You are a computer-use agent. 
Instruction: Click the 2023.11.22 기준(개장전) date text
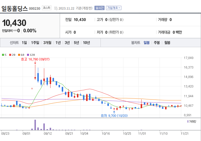(x=75, y=8)
